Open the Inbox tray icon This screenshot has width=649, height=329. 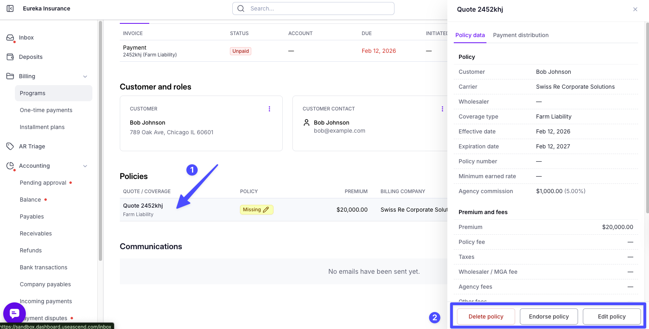(x=10, y=37)
